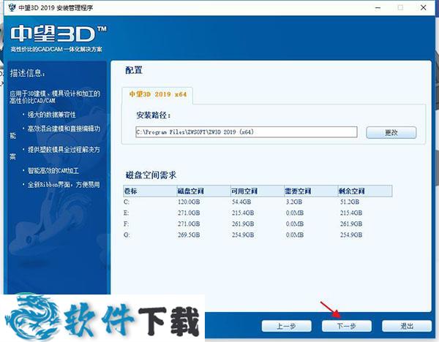Click the 51.2GB remaining space cell
Screen dimensions: 439x342
(x=350, y=202)
